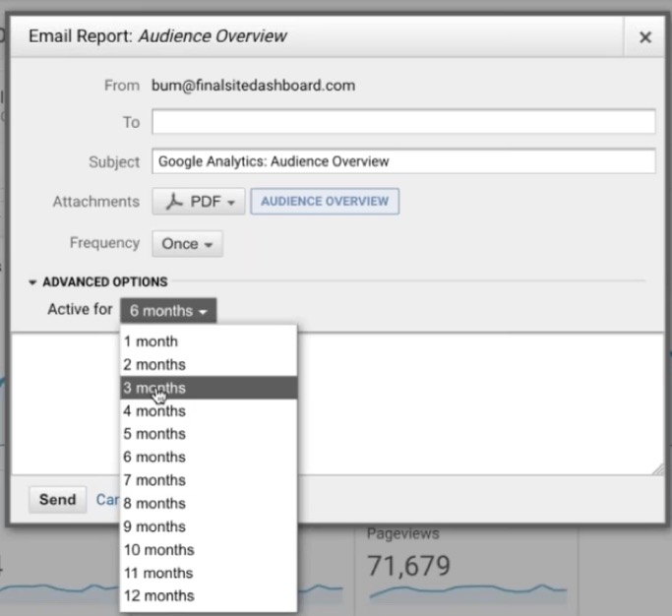The height and width of the screenshot is (616, 672).
Task: Pick 11 months in dropdown
Action: (x=209, y=573)
